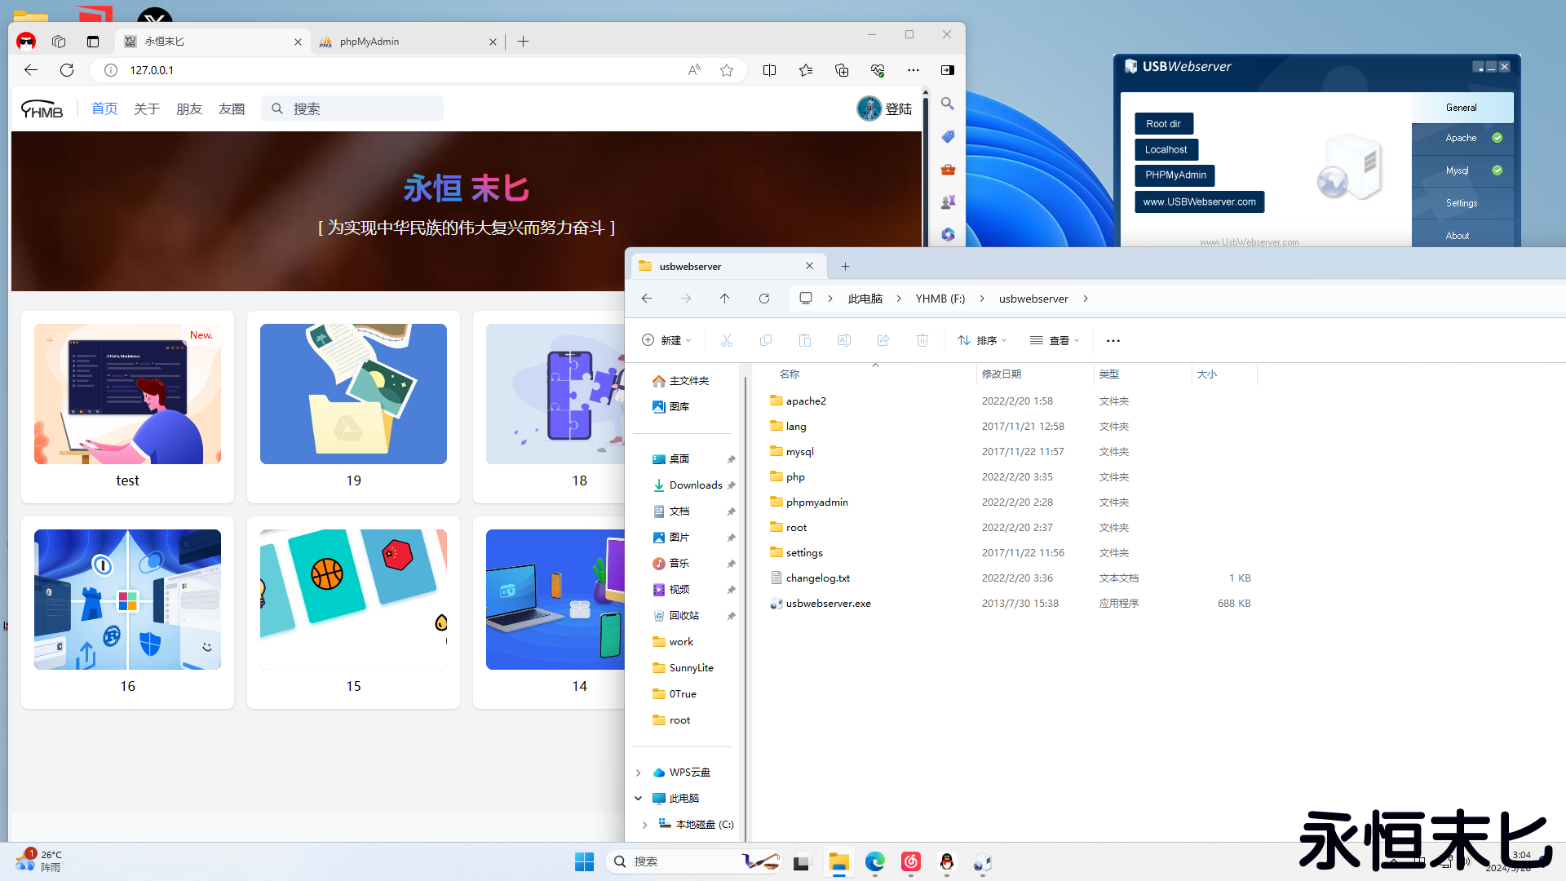Refresh the Explorer folder view
Viewport: 1566px width, 881px height.
pyautogui.click(x=763, y=299)
